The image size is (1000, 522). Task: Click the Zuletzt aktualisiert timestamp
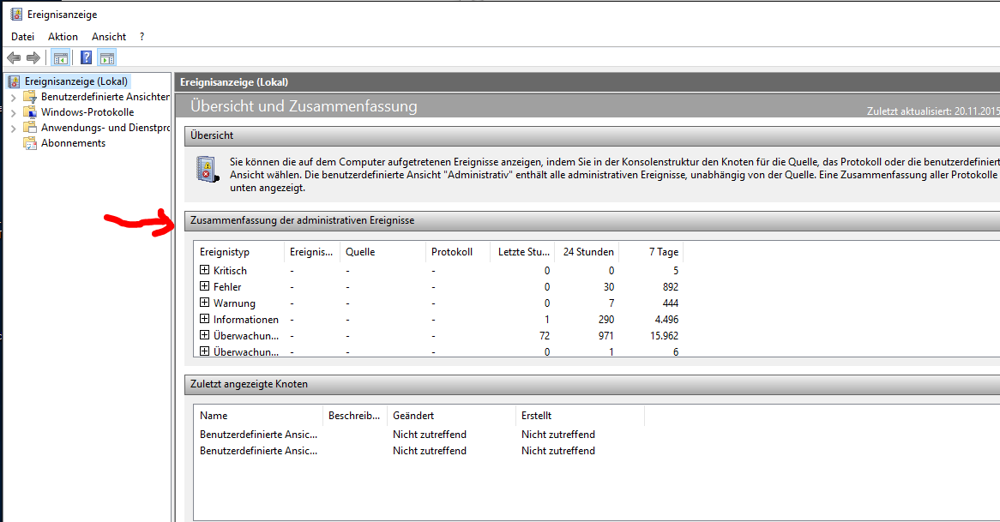933,111
